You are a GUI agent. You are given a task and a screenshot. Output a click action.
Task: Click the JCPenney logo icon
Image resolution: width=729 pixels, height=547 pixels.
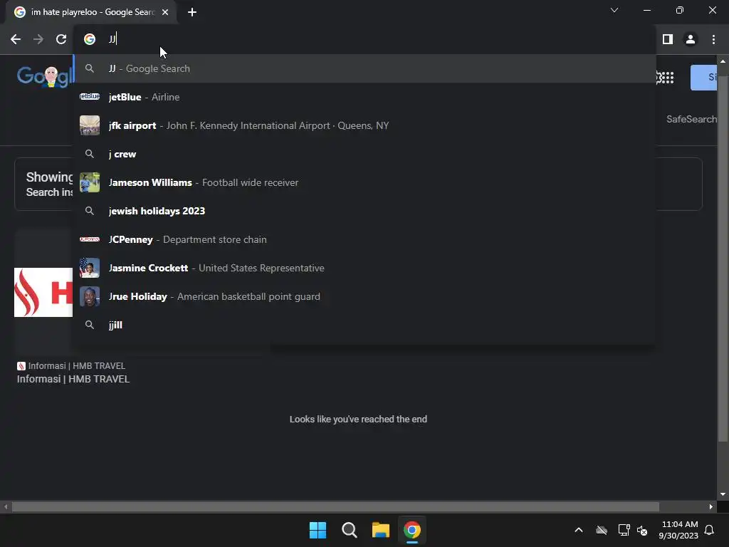90,239
